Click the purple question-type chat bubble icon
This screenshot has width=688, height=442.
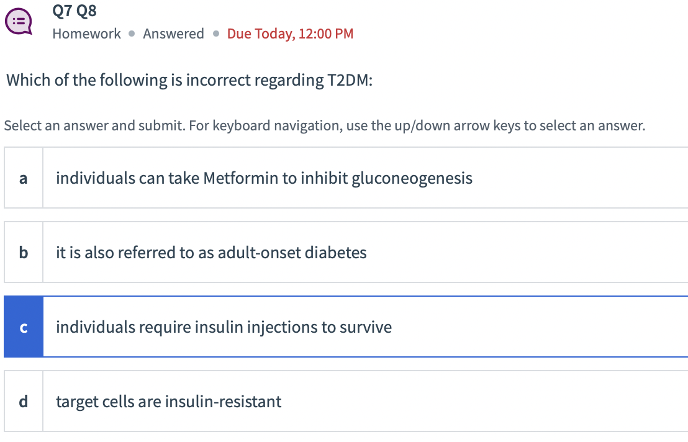(19, 21)
